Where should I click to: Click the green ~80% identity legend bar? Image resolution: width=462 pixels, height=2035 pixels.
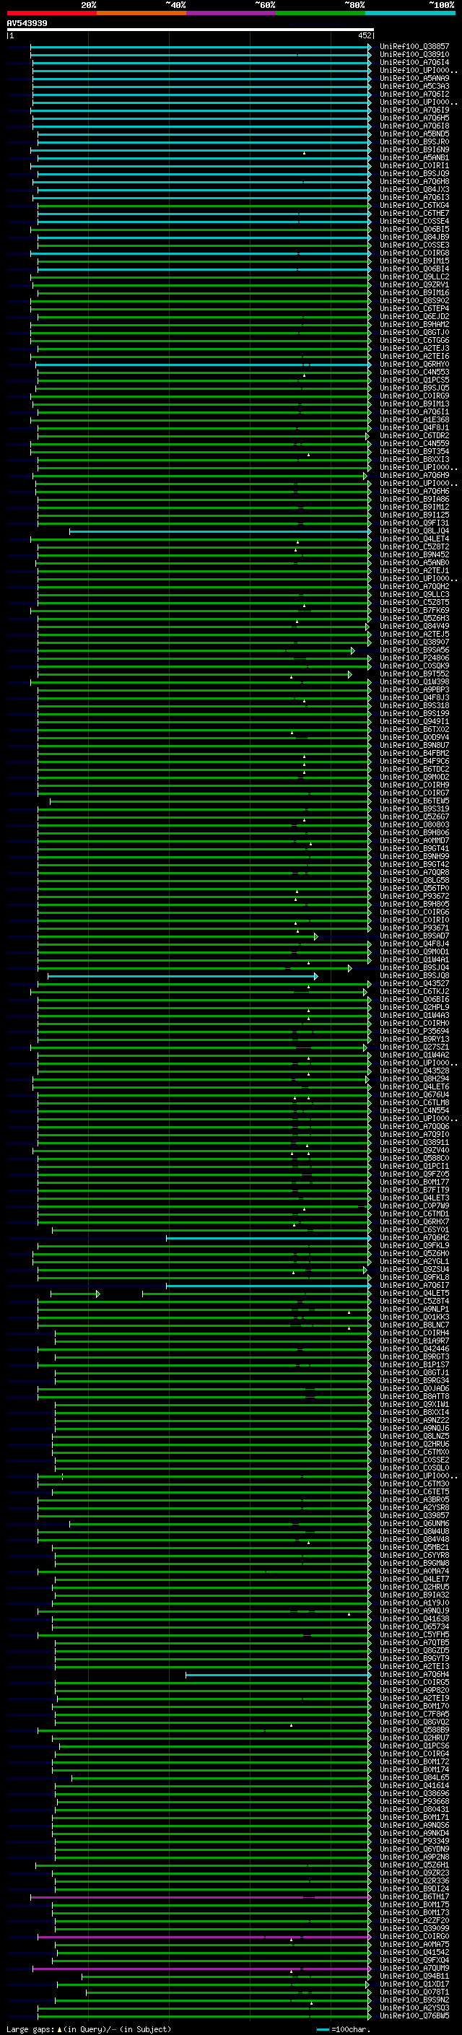point(321,13)
